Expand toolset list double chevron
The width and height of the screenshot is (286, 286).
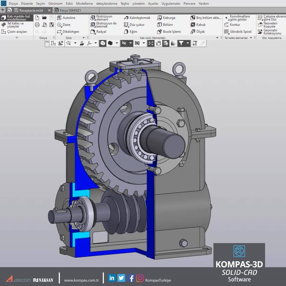(x=17, y=38)
